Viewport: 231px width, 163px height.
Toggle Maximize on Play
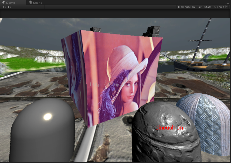click(x=190, y=7)
